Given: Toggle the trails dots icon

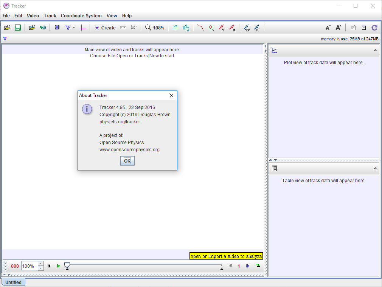Looking at the screenshot, I should click(175, 28).
